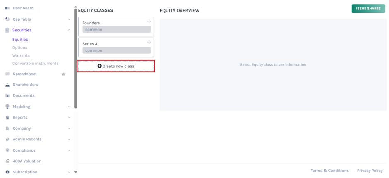Click the move handle icon on Founders card
The width and height of the screenshot is (389, 178).
coord(149,21)
